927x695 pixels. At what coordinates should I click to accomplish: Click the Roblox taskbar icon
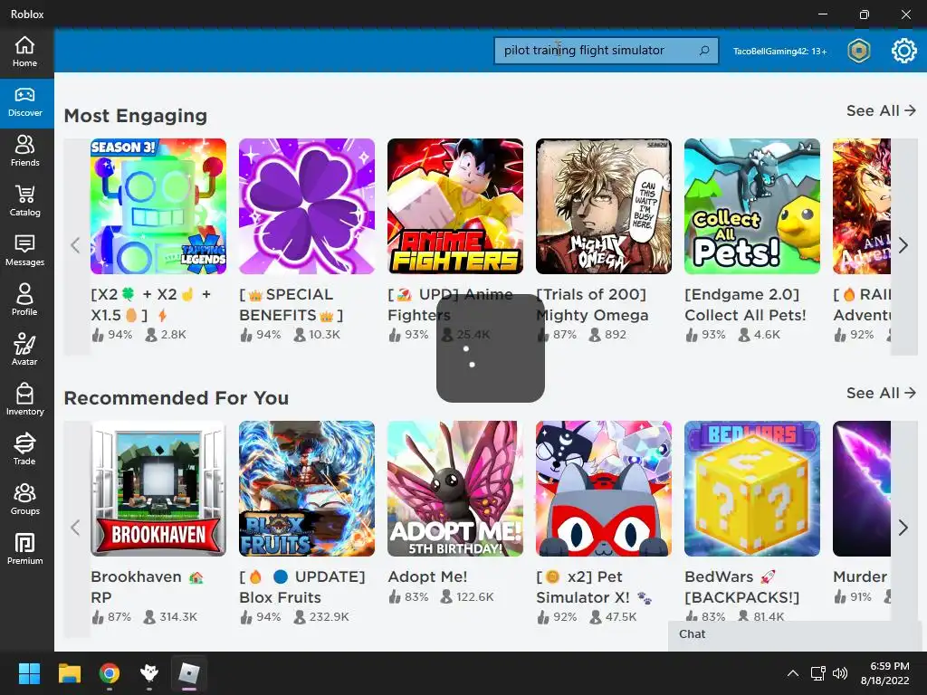[x=189, y=673]
